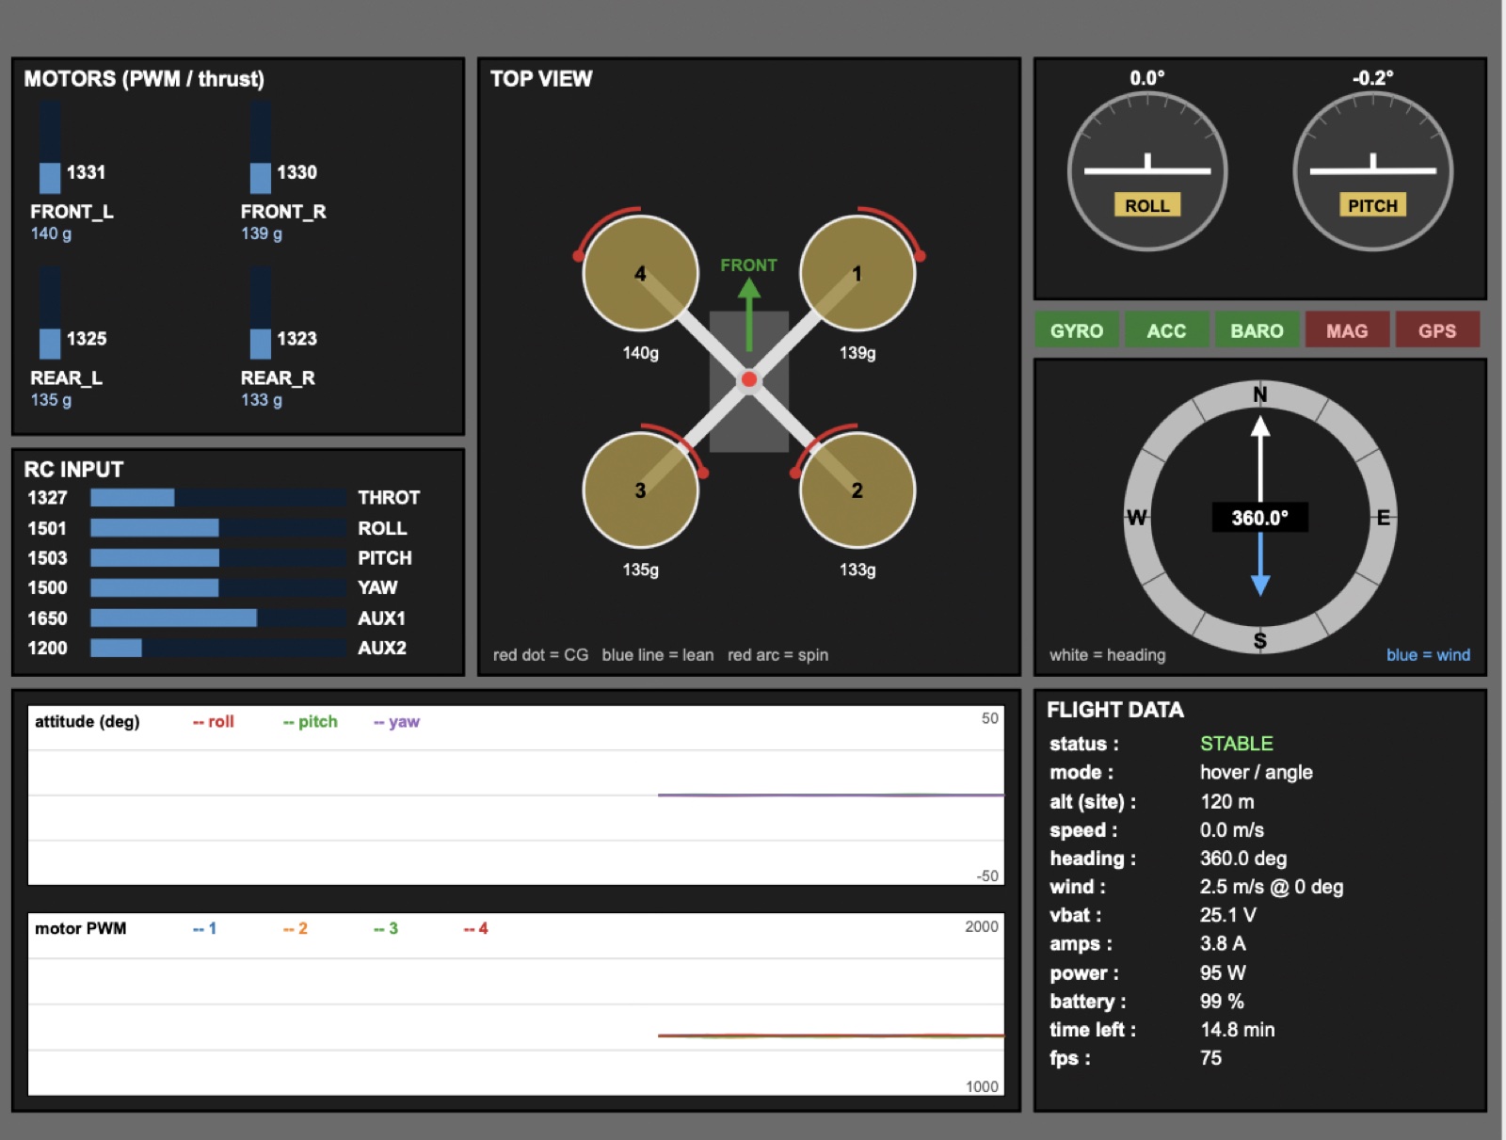Click motor 3 disc in top view

click(640, 490)
